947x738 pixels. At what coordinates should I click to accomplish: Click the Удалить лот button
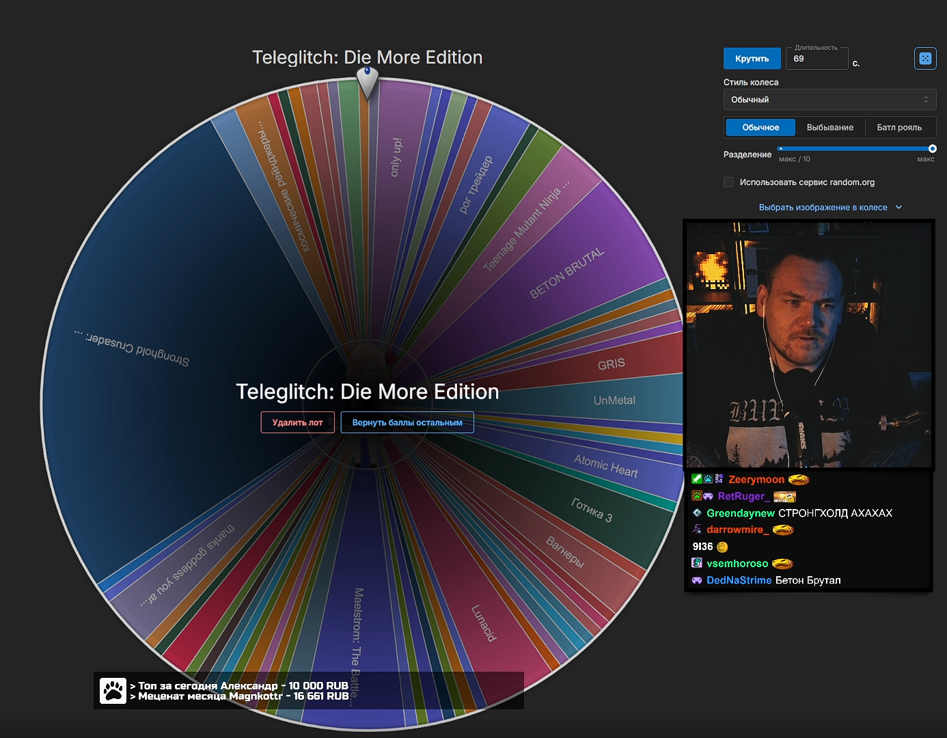click(x=297, y=423)
